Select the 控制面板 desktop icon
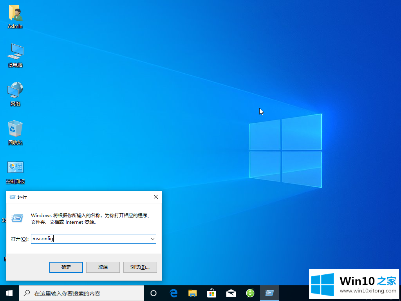Screen dimensions: 401x301 15,172
